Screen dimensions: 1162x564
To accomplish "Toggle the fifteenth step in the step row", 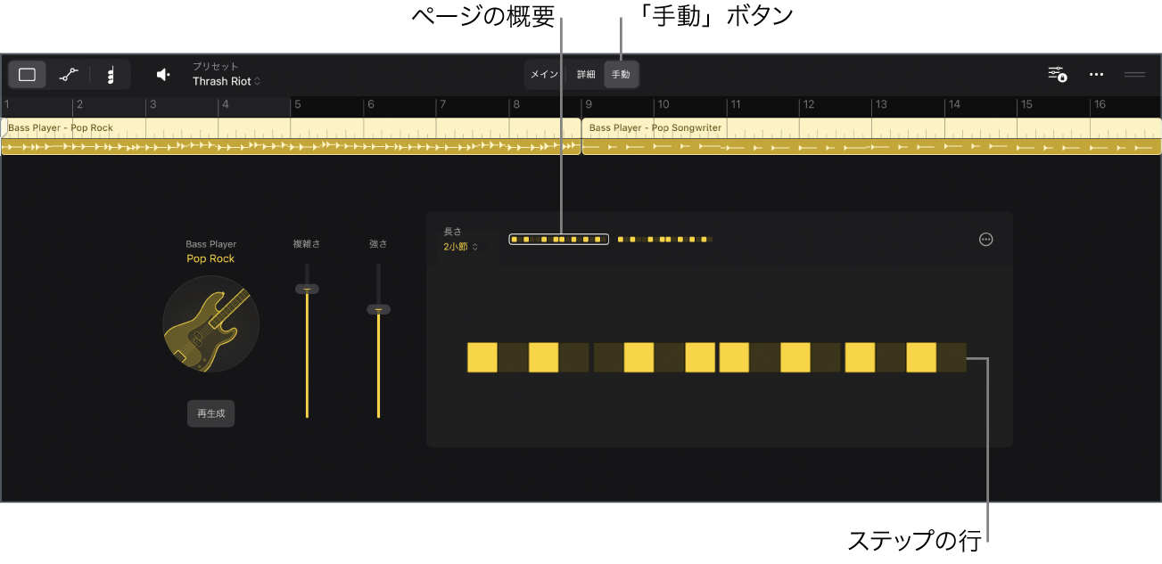I will [x=921, y=357].
